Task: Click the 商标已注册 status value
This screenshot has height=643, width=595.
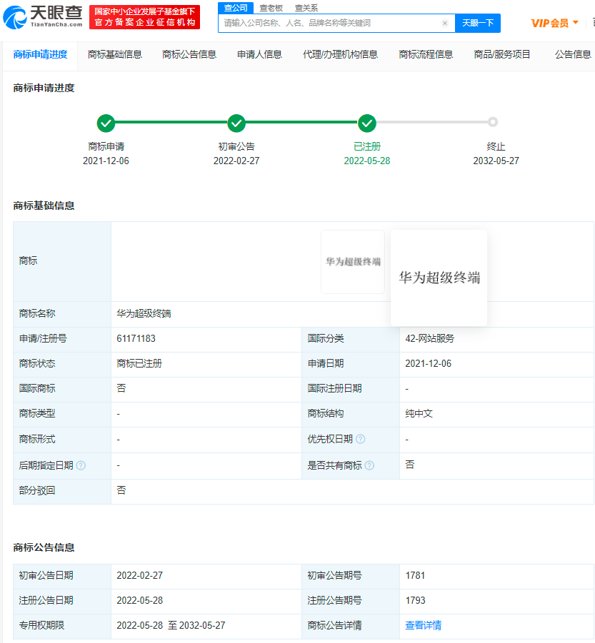Action: pyautogui.click(x=139, y=364)
